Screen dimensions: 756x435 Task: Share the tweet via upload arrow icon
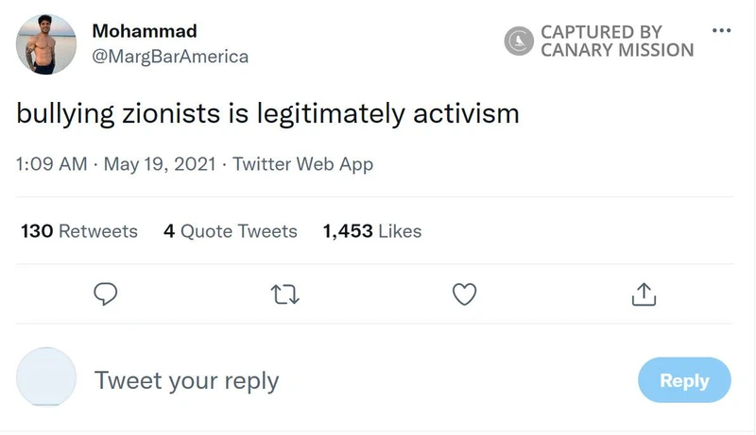coord(643,295)
